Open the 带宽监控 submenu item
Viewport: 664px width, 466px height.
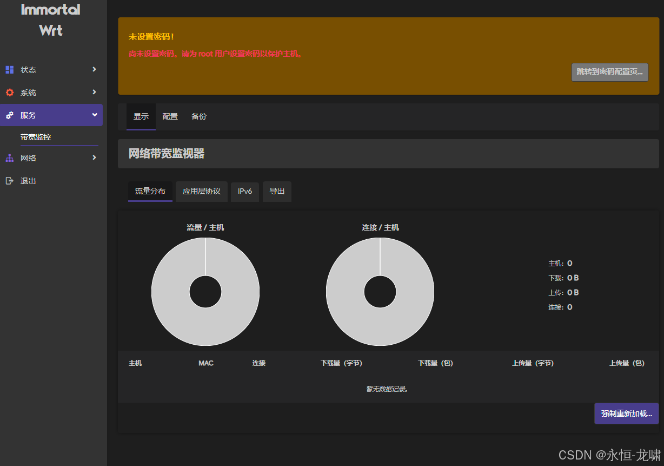tap(36, 137)
